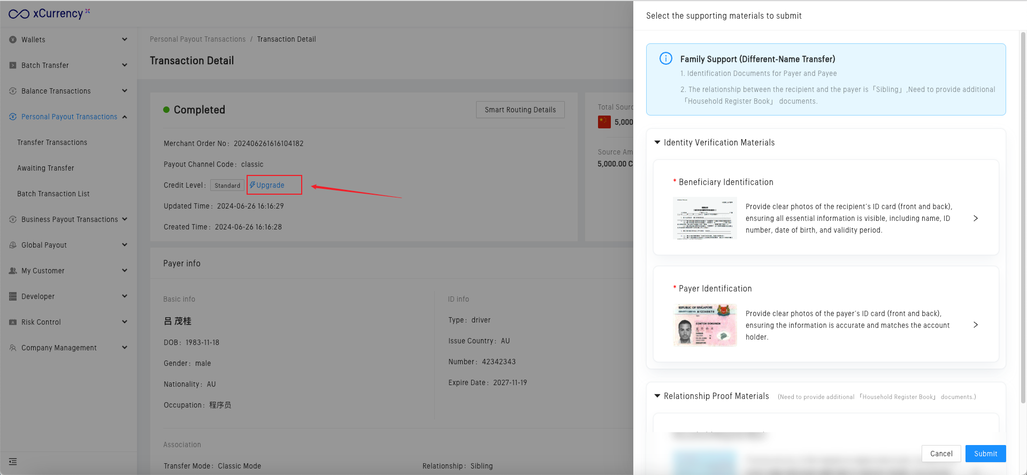Open the Global Payout menu item
Viewport: 1027px width, 475px height.
tap(68, 245)
